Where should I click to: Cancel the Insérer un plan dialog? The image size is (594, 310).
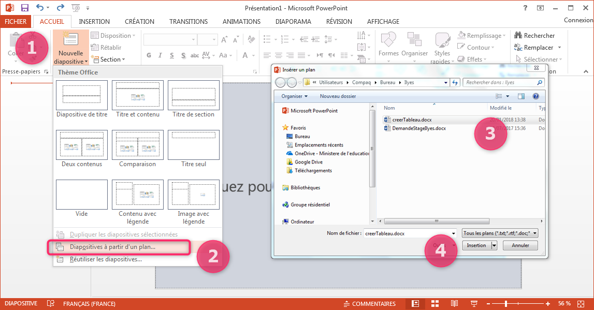519,245
